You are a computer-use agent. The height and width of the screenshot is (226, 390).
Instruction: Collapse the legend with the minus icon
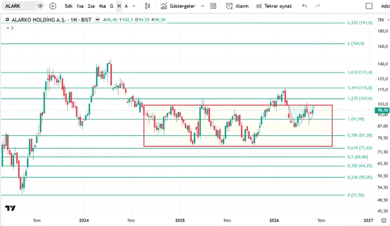[97, 20]
